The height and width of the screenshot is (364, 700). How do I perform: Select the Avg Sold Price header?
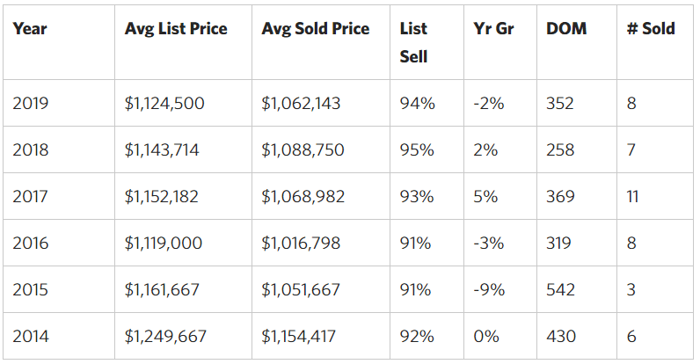pyautogui.click(x=314, y=28)
